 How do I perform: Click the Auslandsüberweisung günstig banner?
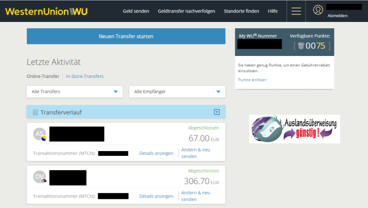295,129
